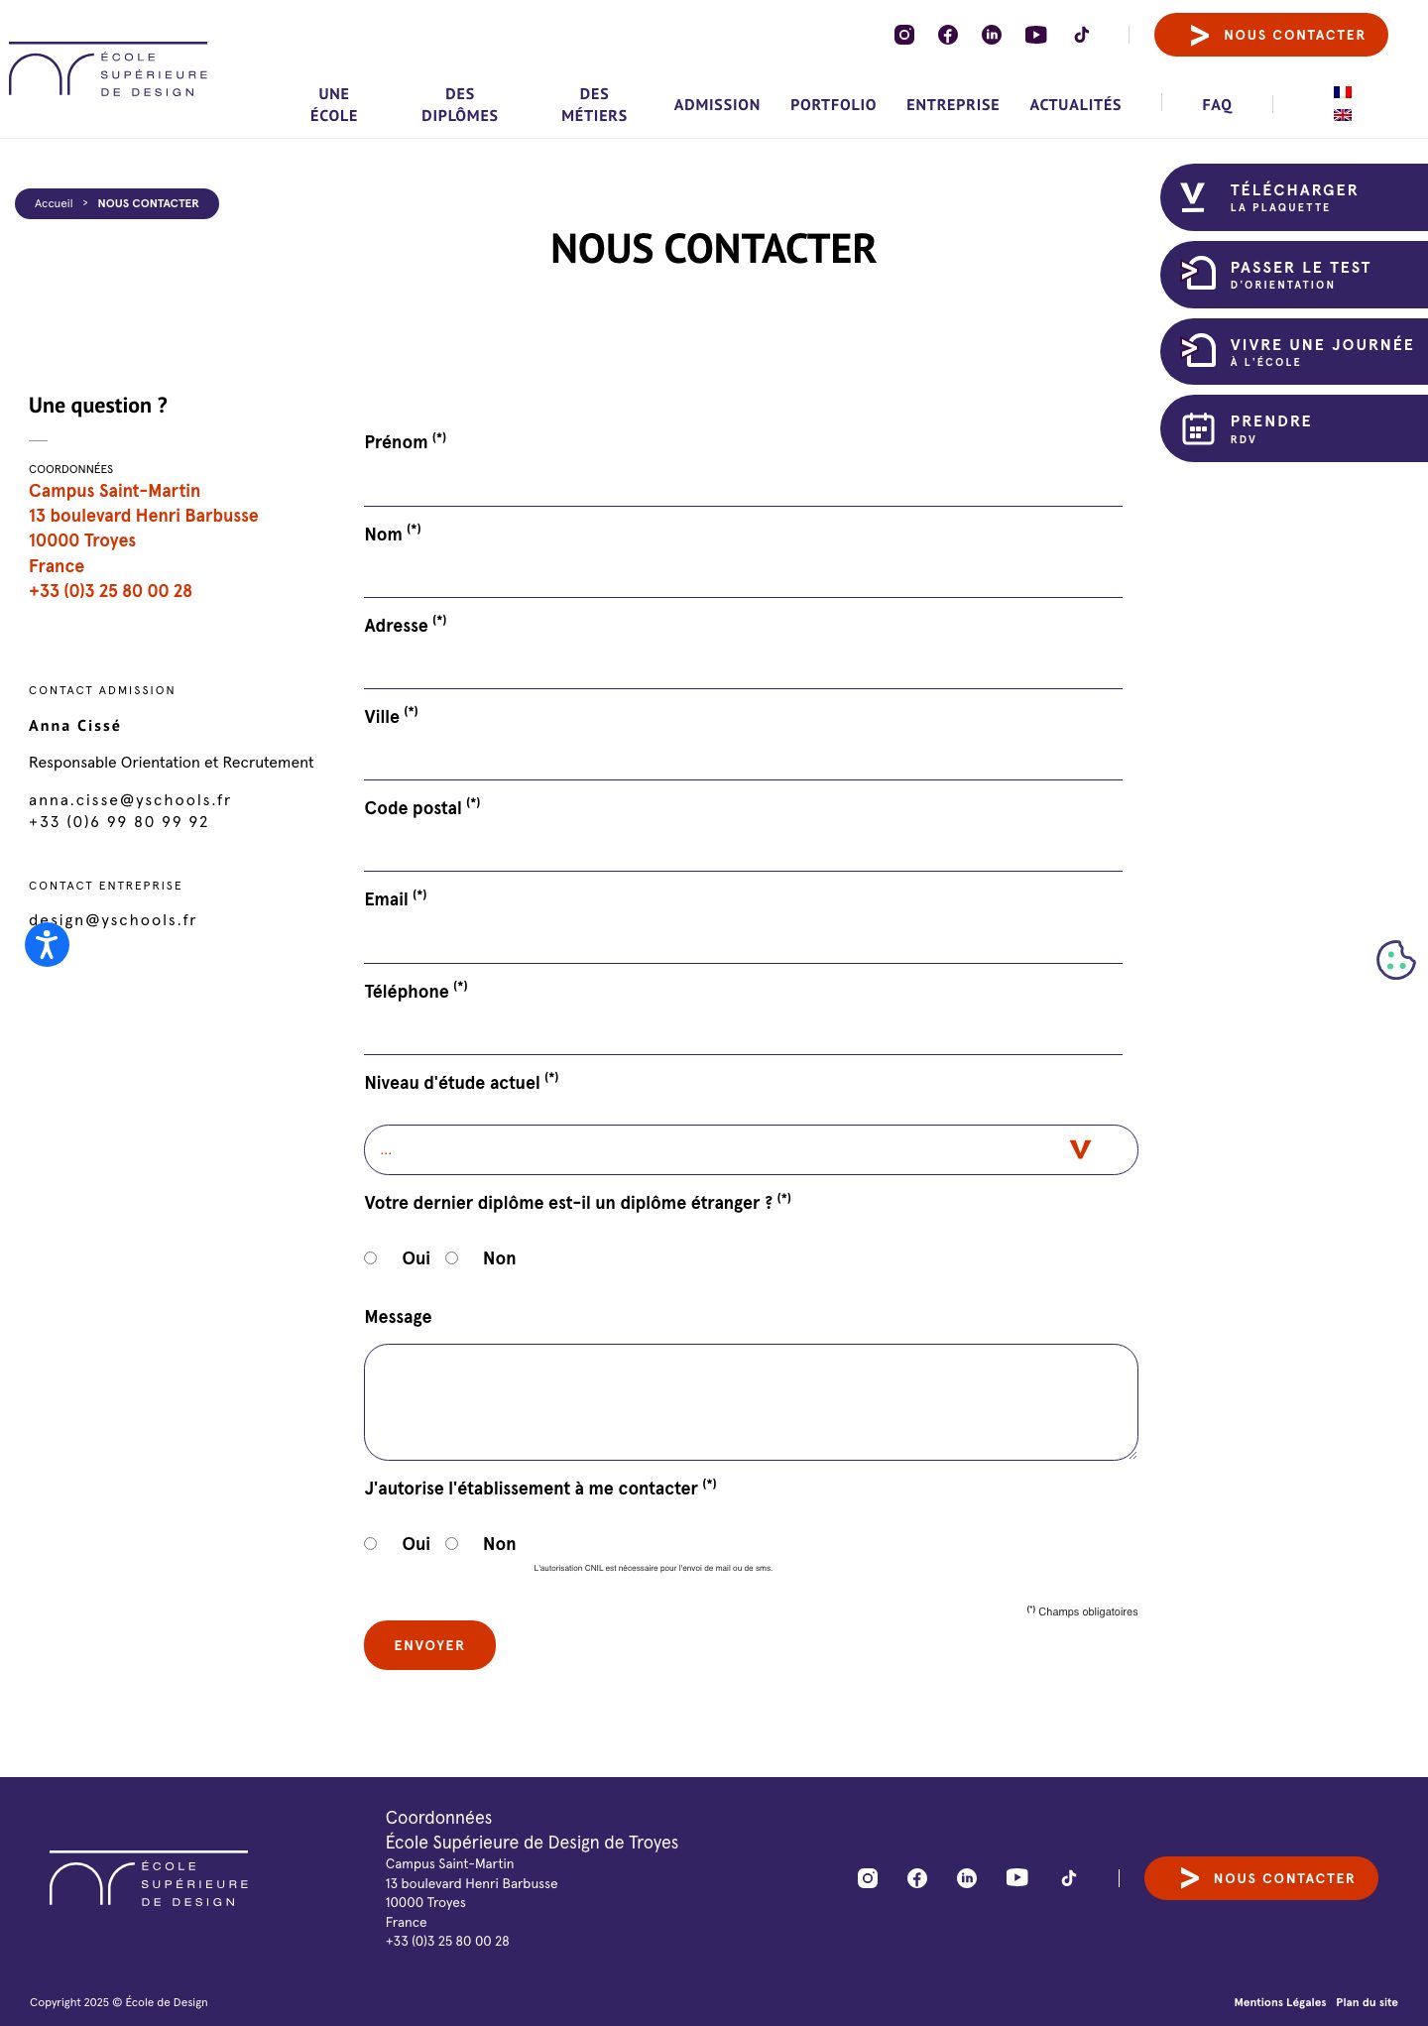The height and width of the screenshot is (2026, 1428).
Task: Switch language with the UK flag
Action: click(1343, 115)
